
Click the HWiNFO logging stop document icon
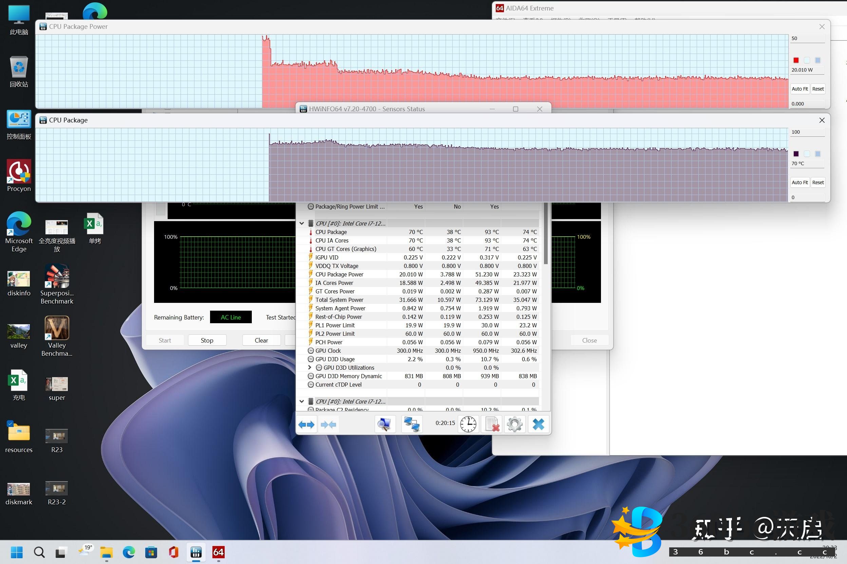coord(491,424)
